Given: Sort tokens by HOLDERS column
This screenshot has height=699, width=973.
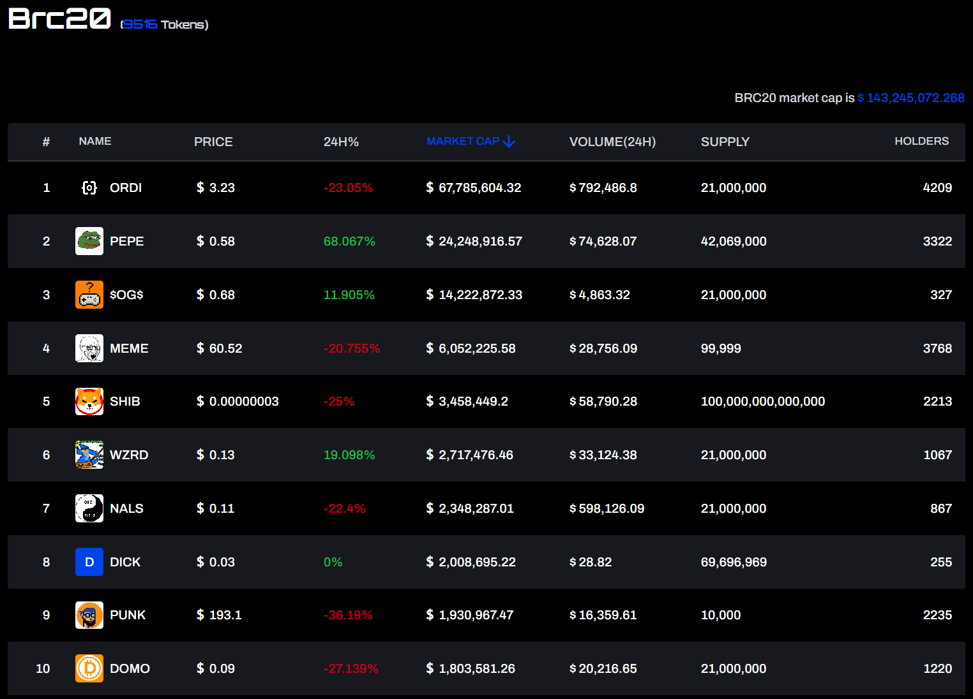Looking at the screenshot, I should pyautogui.click(x=921, y=141).
